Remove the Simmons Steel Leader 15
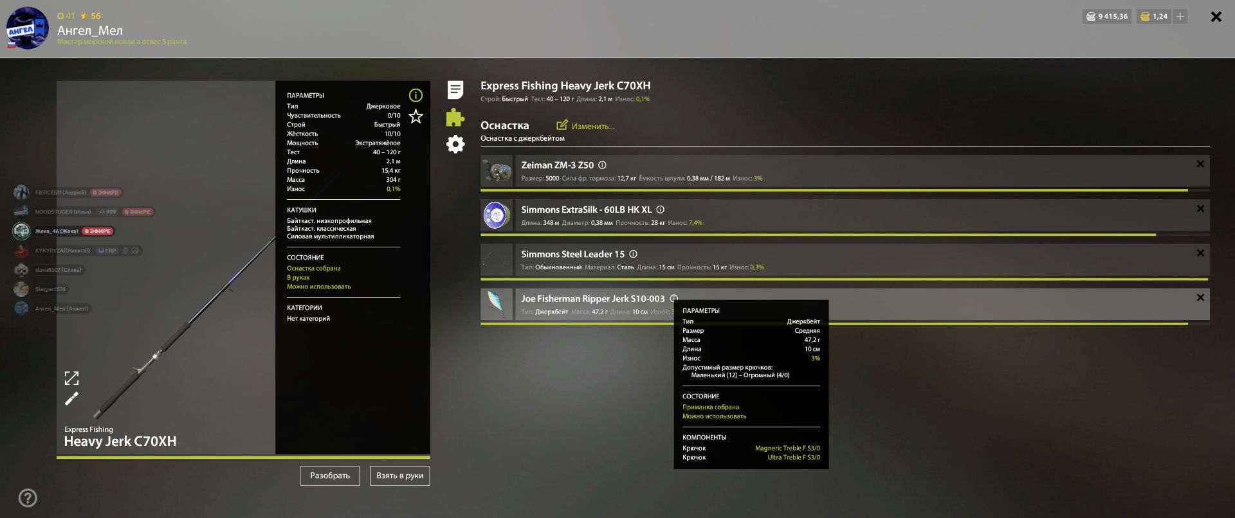The height and width of the screenshot is (518, 1235). coord(1200,253)
